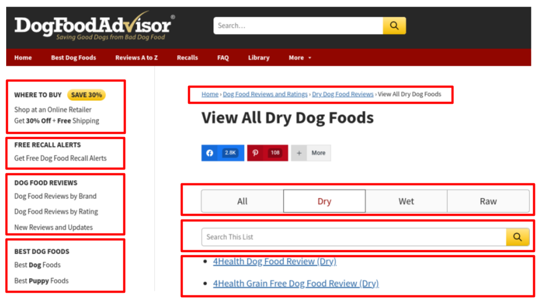
Task: Open Dry Dog Food Reviews breadcrumb
Action: (x=342, y=94)
